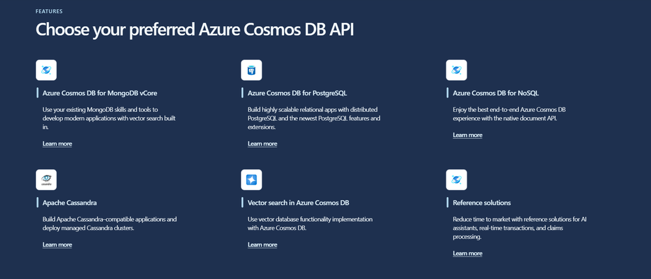Click the Azure Cosmos DB for NoSQL icon
This screenshot has width=651, height=279.
point(456,70)
